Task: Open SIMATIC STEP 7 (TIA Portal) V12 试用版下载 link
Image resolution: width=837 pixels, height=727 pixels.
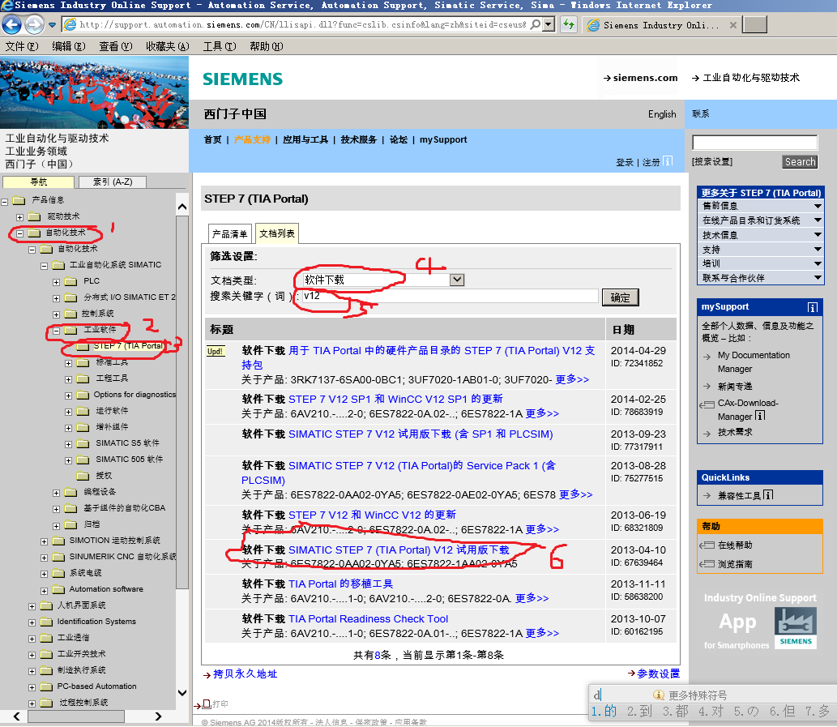Action: tap(399, 550)
